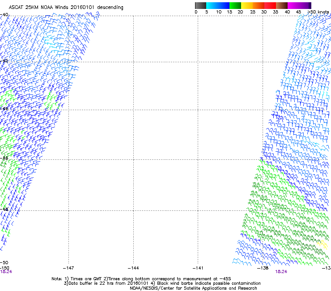Click the '25' legend tick label
Image resolution: width=331 pixels, height=291 pixels.
(253, 12)
